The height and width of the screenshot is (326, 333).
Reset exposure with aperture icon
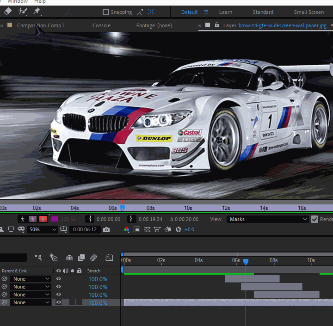click(x=179, y=229)
